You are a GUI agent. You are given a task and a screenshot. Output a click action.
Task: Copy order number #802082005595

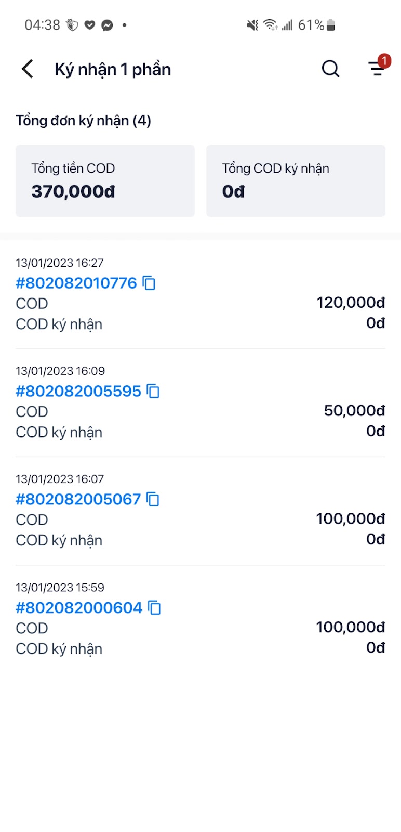tap(153, 391)
